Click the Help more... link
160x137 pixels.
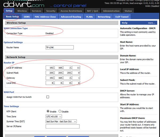(x=151, y=23)
